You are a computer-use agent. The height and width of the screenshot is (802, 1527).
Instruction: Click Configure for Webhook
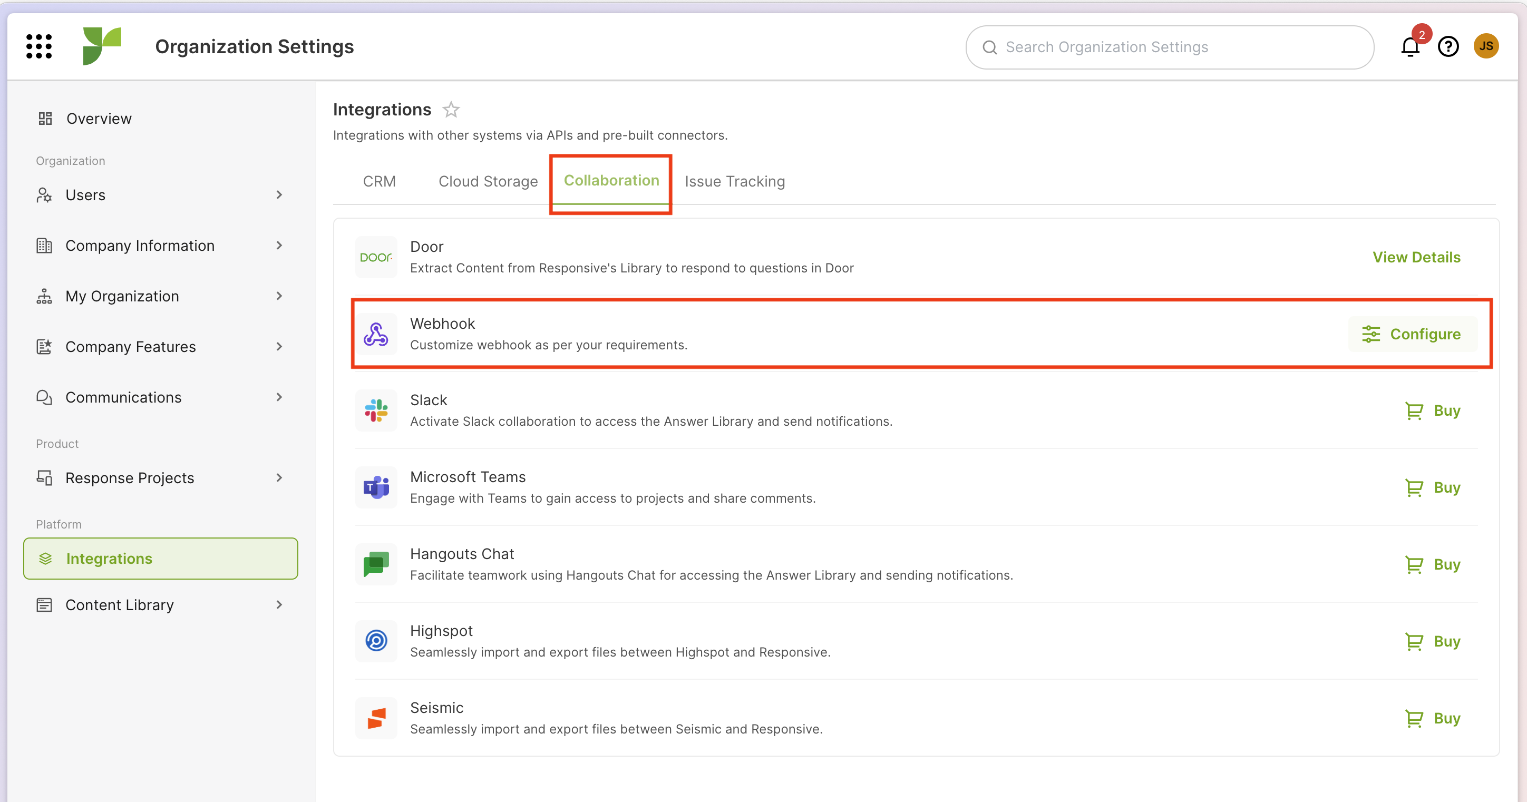pyautogui.click(x=1412, y=334)
